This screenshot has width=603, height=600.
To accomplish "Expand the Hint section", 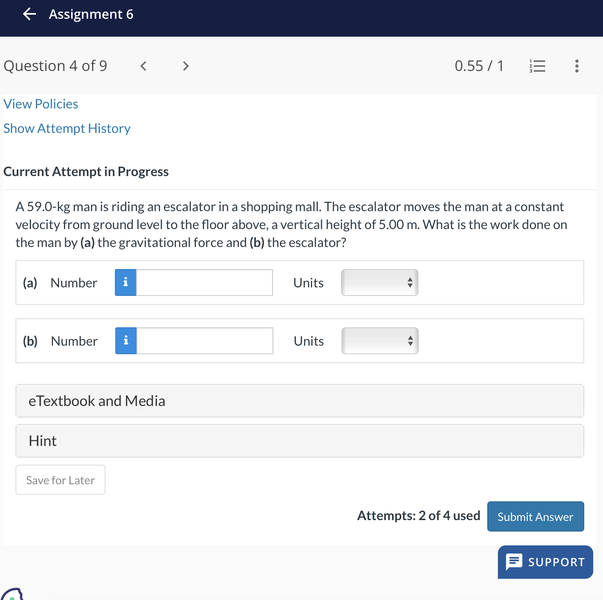I will [x=300, y=441].
